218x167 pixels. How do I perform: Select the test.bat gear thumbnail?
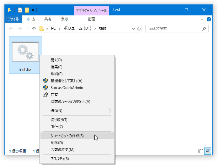pyautogui.click(x=25, y=52)
